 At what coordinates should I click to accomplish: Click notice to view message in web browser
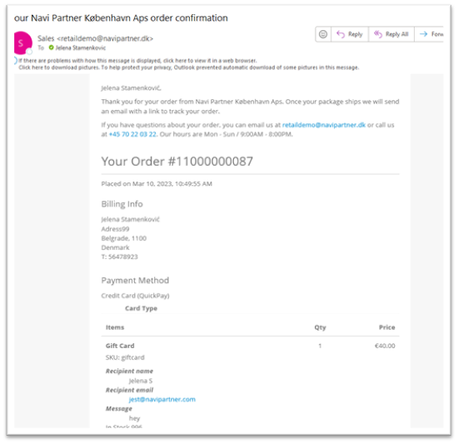137,61
